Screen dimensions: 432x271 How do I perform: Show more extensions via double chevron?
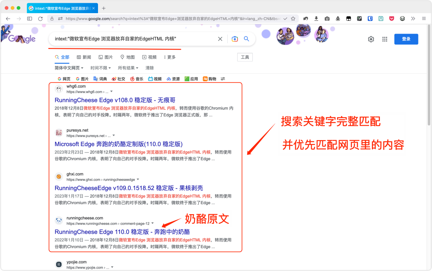(413, 19)
